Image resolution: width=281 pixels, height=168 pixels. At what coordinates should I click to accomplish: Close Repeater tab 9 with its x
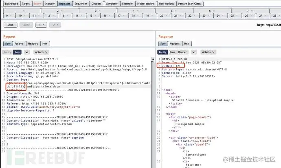coord(11,16)
